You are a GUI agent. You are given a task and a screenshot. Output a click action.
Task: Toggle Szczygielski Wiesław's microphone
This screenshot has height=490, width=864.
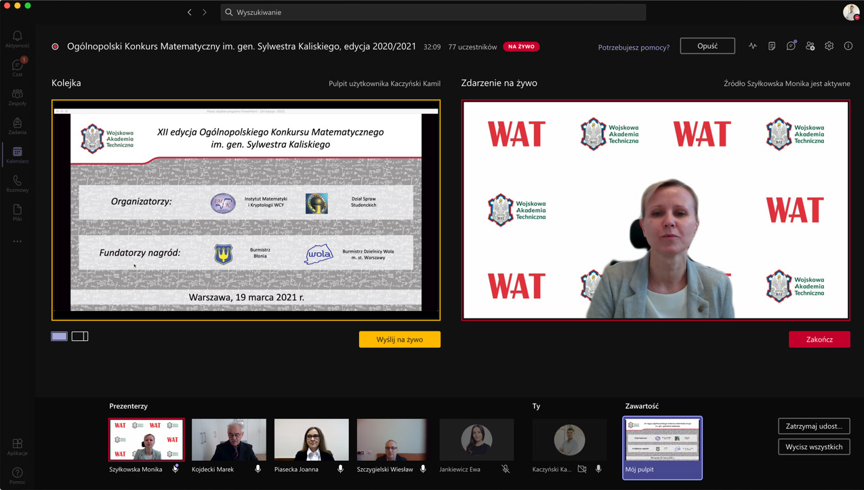click(x=424, y=469)
